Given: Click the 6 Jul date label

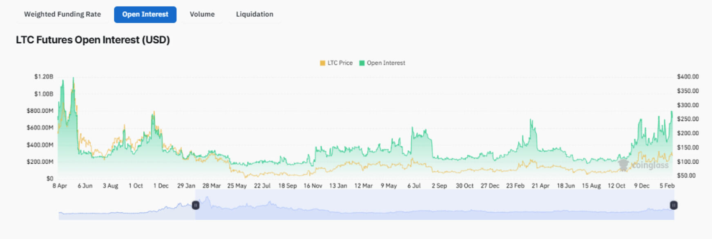Looking at the screenshot, I should pos(414,186).
